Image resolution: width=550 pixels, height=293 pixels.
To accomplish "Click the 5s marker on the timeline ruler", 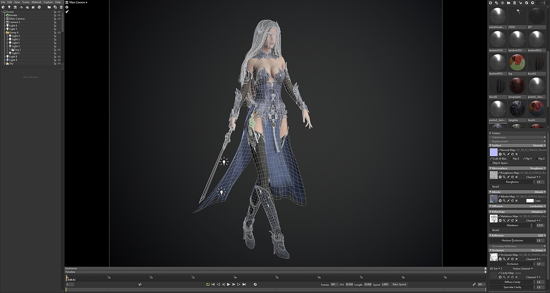I will tap(278, 277).
